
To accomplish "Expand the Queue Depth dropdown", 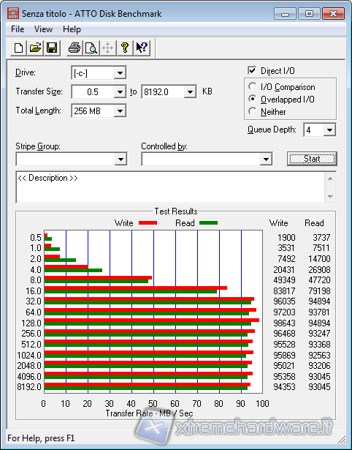I will click(x=329, y=130).
